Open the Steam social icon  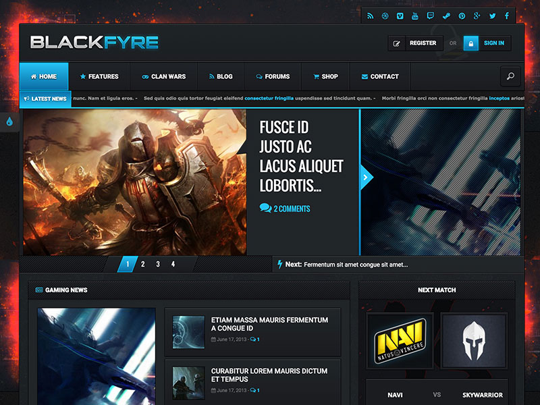(446, 14)
